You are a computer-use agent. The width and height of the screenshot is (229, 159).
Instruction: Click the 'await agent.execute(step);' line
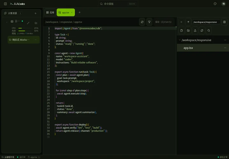72,93
